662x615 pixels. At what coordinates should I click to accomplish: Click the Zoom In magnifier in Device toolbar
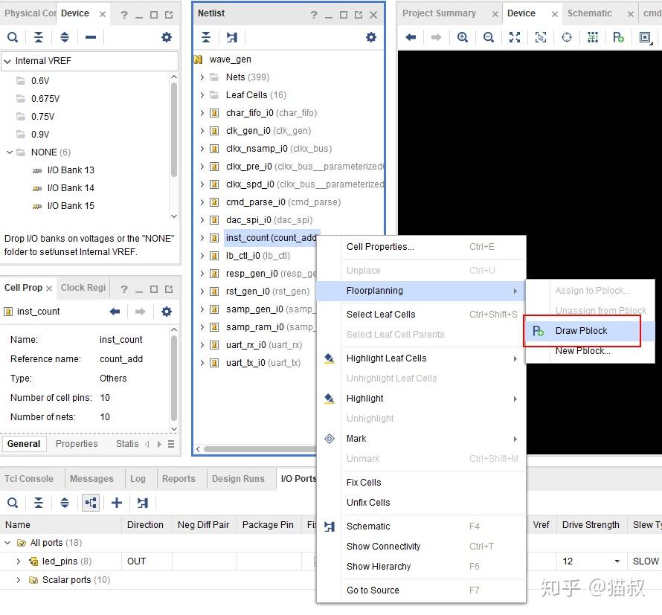[x=462, y=37]
